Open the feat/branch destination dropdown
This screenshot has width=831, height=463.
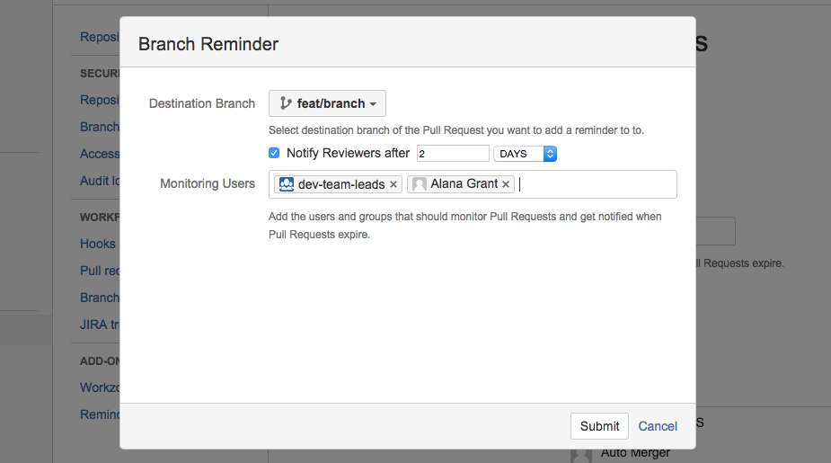click(x=327, y=103)
